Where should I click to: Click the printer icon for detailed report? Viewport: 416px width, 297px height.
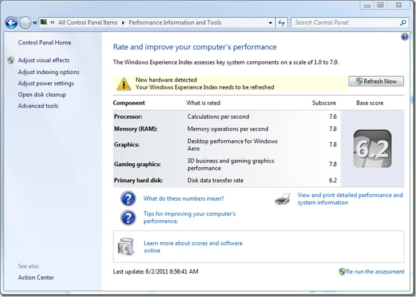coord(282,200)
